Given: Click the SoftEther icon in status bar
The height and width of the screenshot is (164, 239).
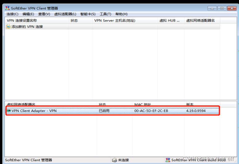Looking at the screenshot, I should [x=168, y=160].
